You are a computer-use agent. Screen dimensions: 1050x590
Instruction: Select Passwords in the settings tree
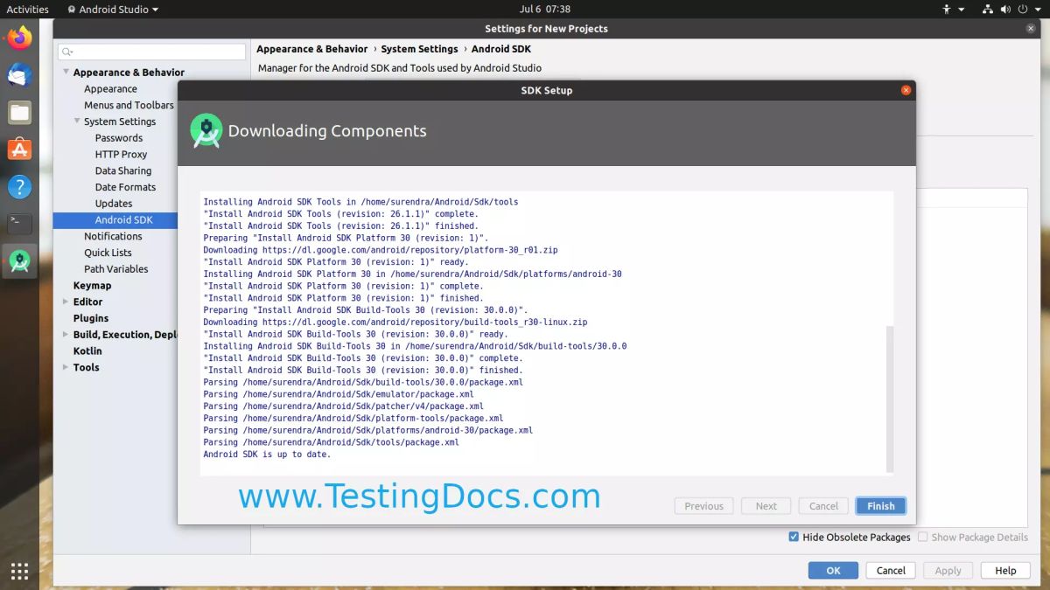pyautogui.click(x=119, y=138)
